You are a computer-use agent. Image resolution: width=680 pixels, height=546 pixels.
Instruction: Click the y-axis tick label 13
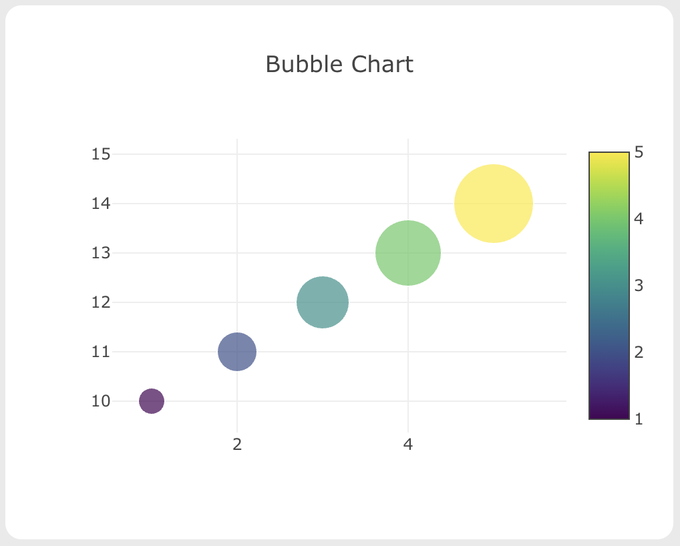pos(100,253)
